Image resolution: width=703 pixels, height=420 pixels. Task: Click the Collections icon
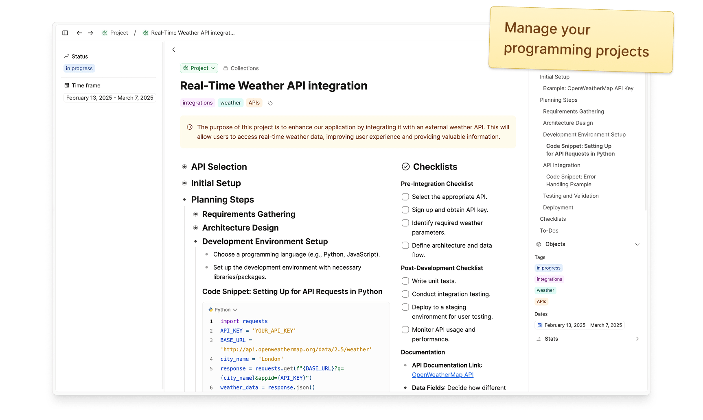tap(226, 68)
